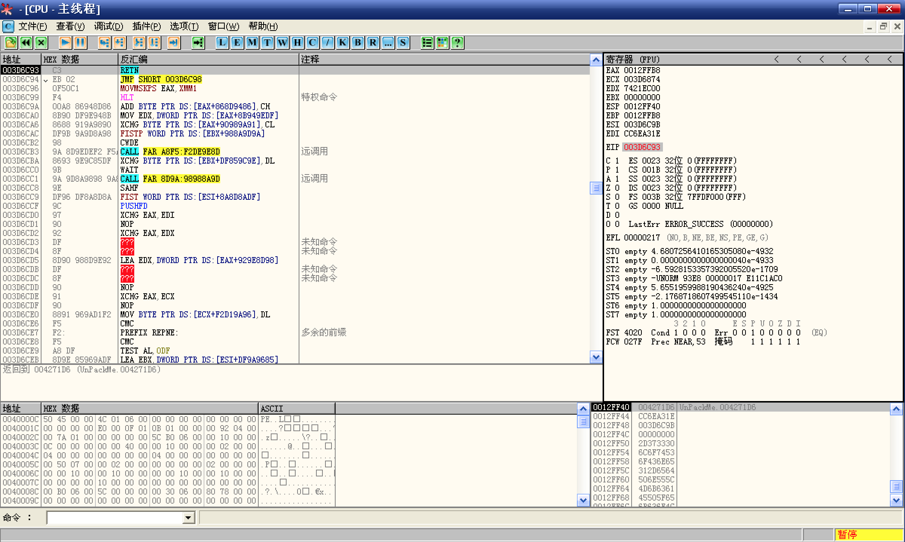Image resolution: width=905 pixels, height=542 pixels.
Task: Toggle the S sign flag value
Action: pos(617,197)
